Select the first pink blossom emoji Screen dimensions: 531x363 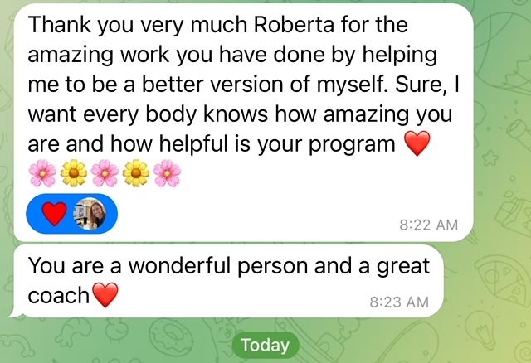(42, 173)
